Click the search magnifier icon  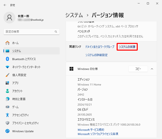click(56, 32)
